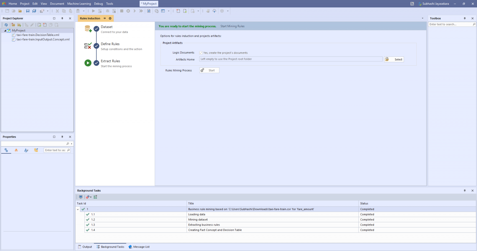This screenshot has height=251, width=477.
Task: Open the eraser dropdown arrow in Background Tasks
Action: coord(91,197)
